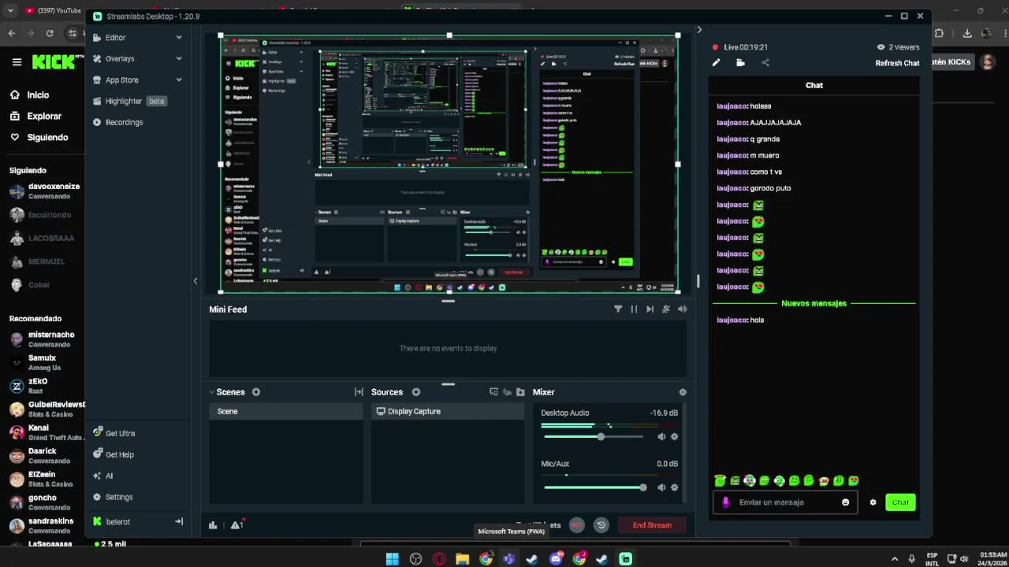The height and width of the screenshot is (567, 1009).
Task: Open Windows Start menu
Action: point(392,559)
